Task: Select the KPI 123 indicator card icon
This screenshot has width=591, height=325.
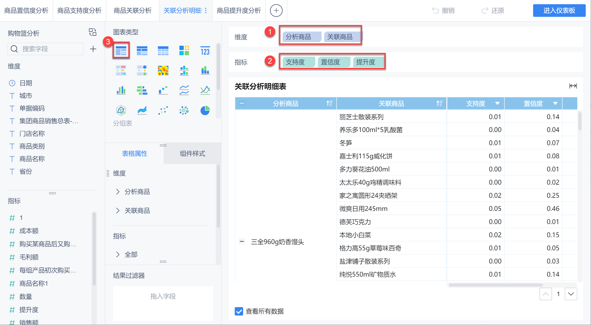Action: coord(205,51)
